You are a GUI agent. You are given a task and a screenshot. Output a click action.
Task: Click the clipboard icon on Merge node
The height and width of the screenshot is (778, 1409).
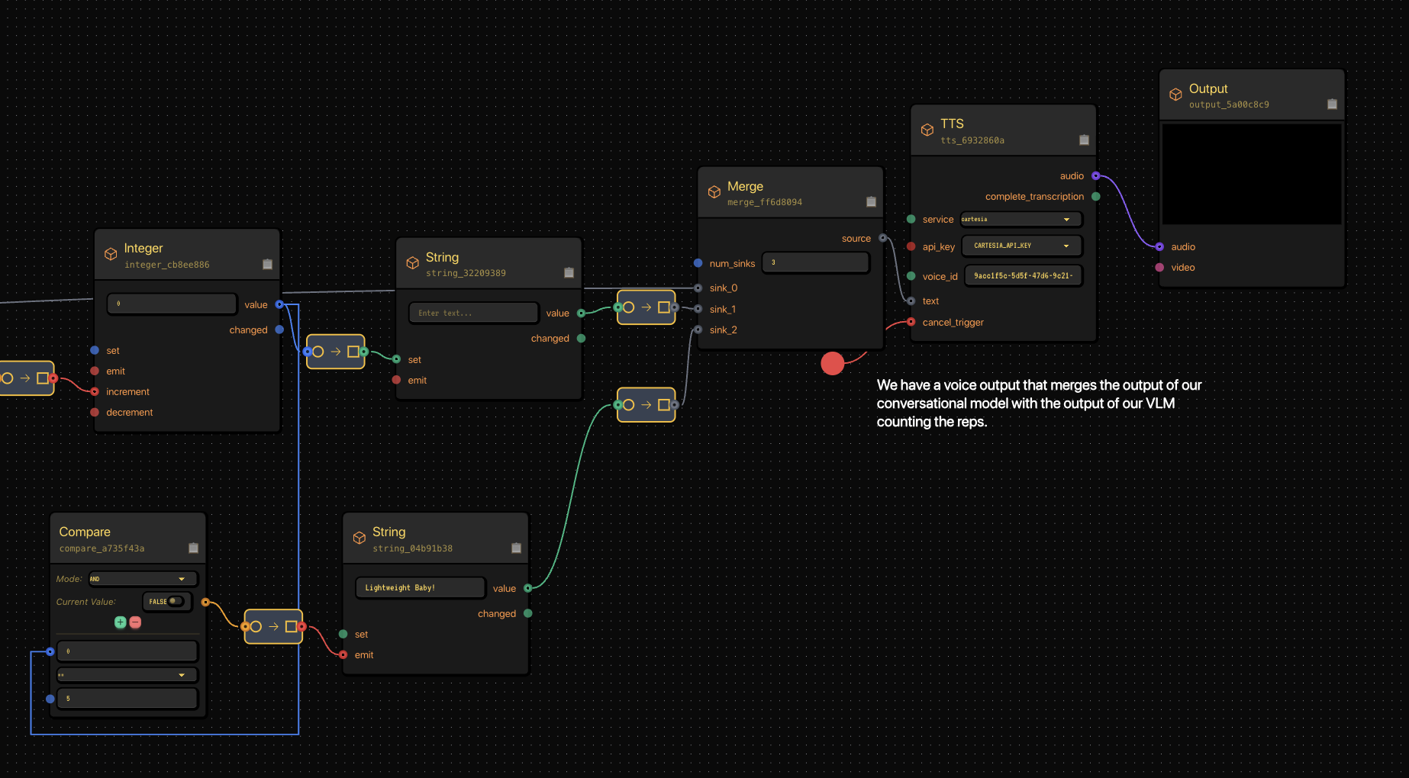tap(871, 201)
